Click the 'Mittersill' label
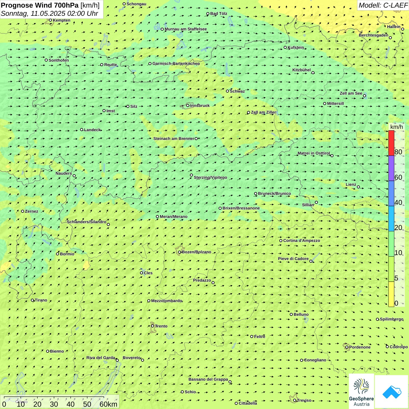The width and height of the screenshot is (409, 409). (x=335, y=103)
